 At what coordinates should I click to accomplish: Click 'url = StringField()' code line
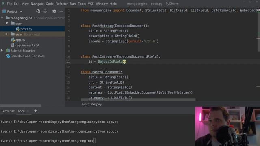pyautogui.click(x=106, y=82)
